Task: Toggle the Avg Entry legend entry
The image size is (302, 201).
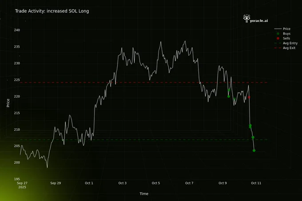Action: [x=286, y=43]
